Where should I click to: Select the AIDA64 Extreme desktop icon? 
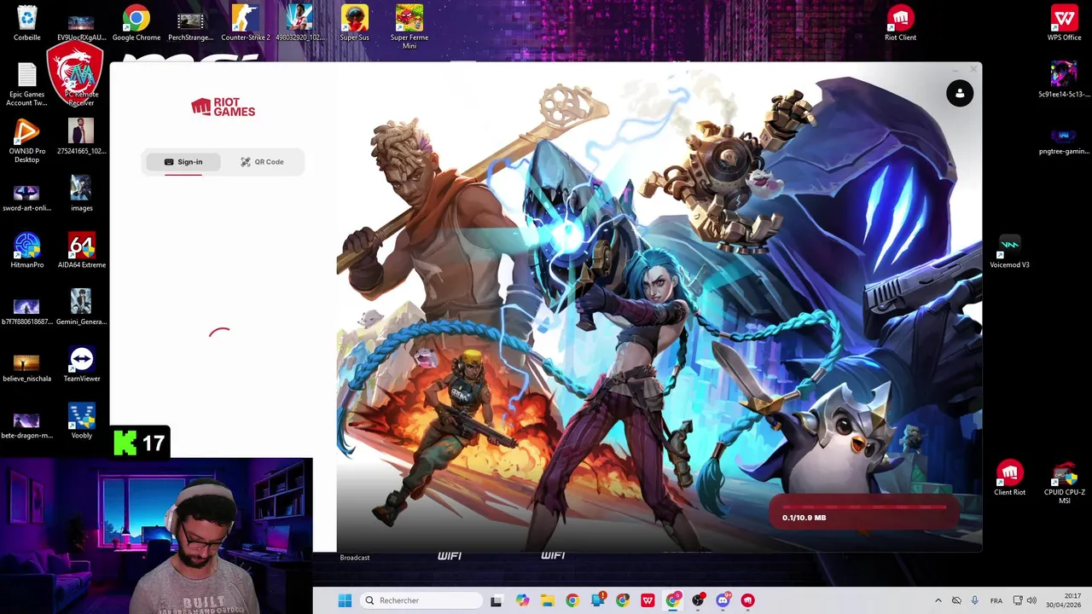pos(81,252)
